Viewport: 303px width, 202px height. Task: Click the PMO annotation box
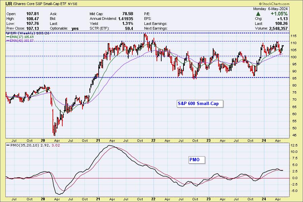click(197, 160)
